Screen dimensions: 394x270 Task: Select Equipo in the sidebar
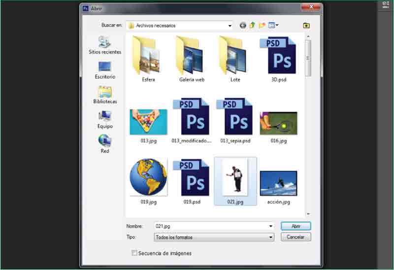(104, 120)
